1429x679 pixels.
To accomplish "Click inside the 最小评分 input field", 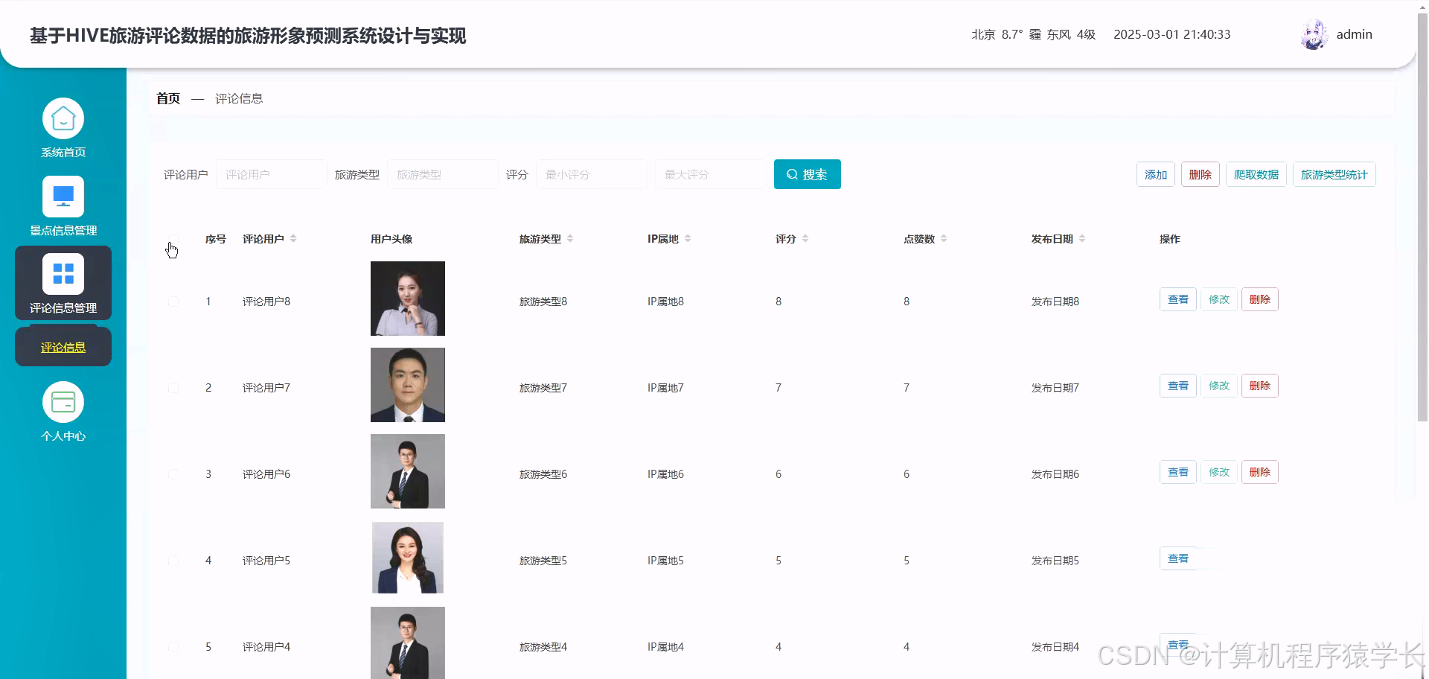I will (x=590, y=174).
